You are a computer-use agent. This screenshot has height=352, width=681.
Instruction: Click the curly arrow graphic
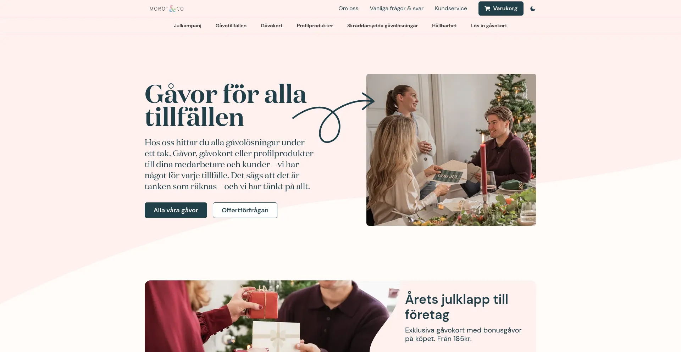point(333,117)
